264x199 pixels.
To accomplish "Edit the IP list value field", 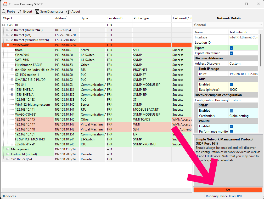I will (x=243, y=74).
